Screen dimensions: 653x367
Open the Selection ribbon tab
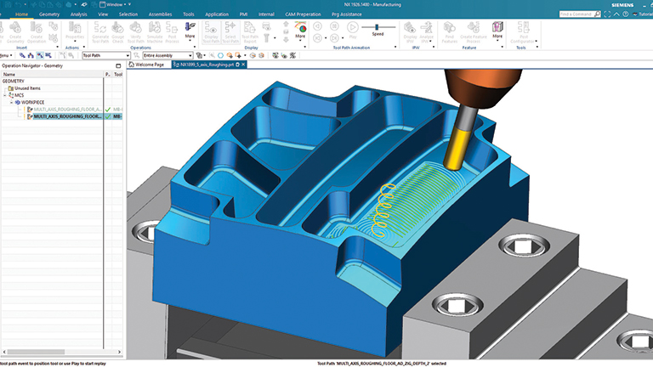[128, 14]
